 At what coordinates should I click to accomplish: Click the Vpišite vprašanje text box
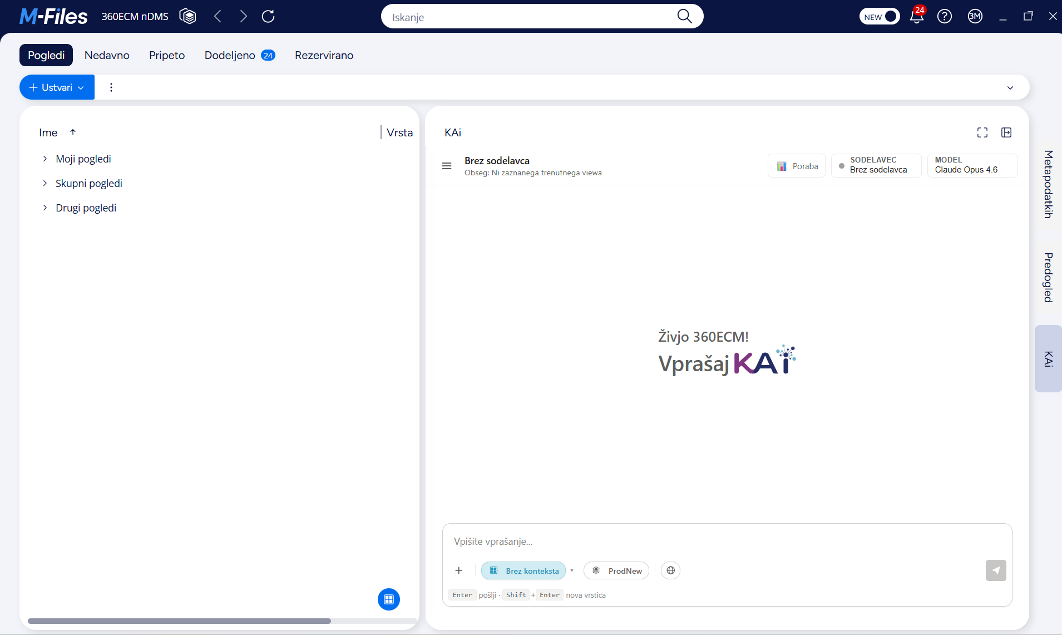point(727,542)
